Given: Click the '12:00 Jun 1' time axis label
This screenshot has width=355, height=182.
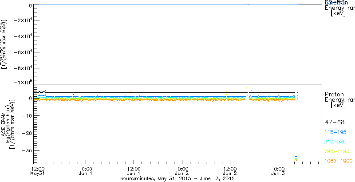Looking at the screenshot, I should pyautogui.click(x=134, y=171).
